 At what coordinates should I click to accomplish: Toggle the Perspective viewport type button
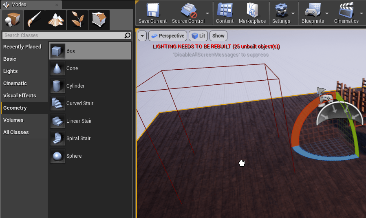pos(168,36)
